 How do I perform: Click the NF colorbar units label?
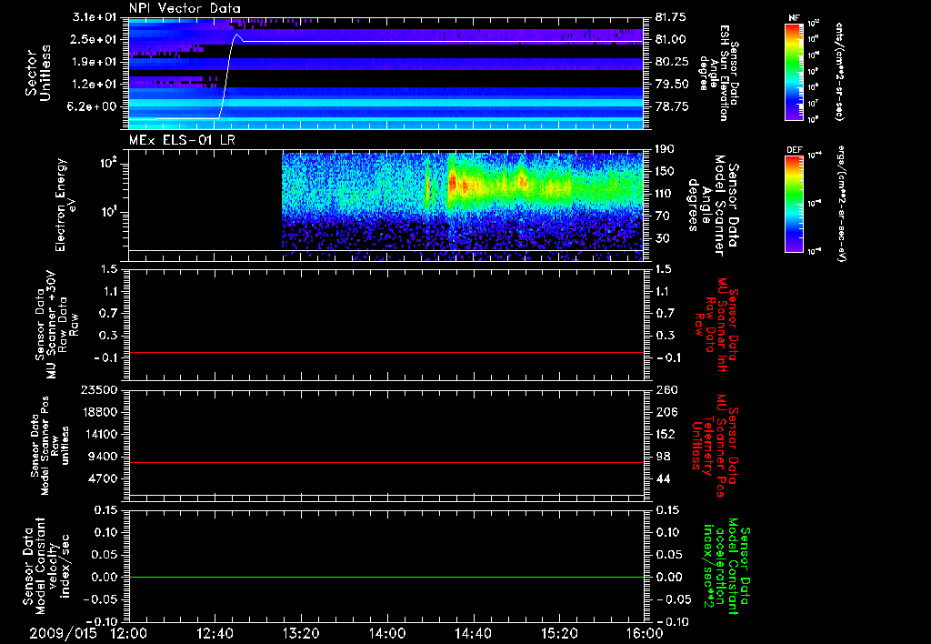839,71
